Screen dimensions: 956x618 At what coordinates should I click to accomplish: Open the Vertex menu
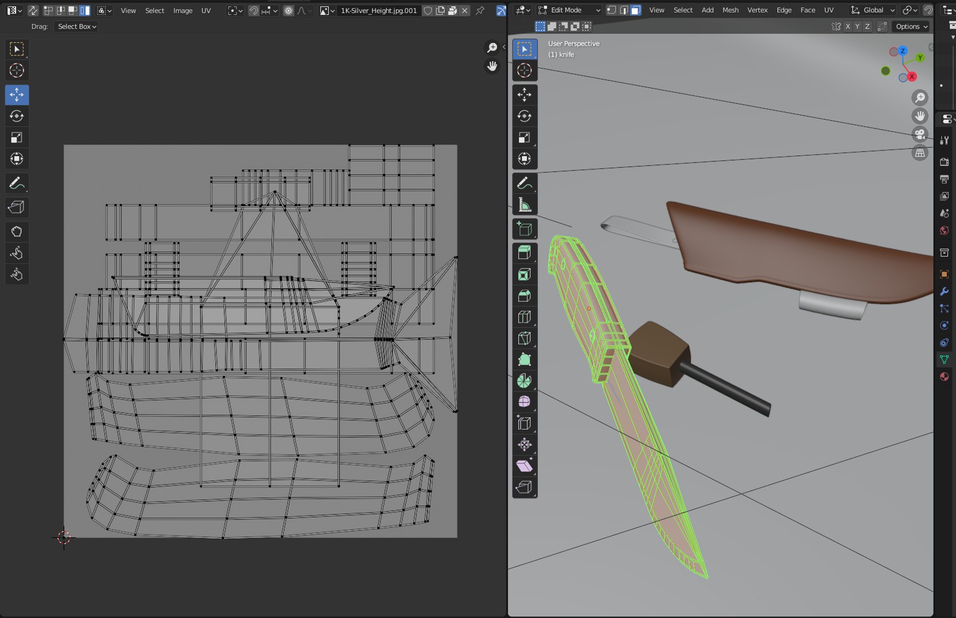tap(757, 10)
